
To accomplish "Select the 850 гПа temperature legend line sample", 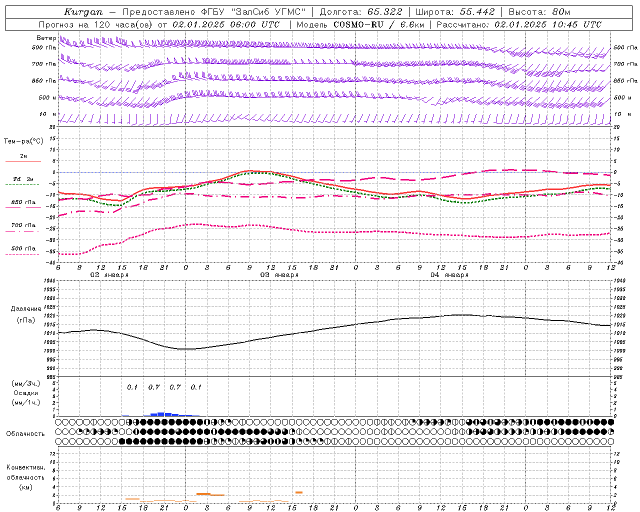I will coord(23,207).
